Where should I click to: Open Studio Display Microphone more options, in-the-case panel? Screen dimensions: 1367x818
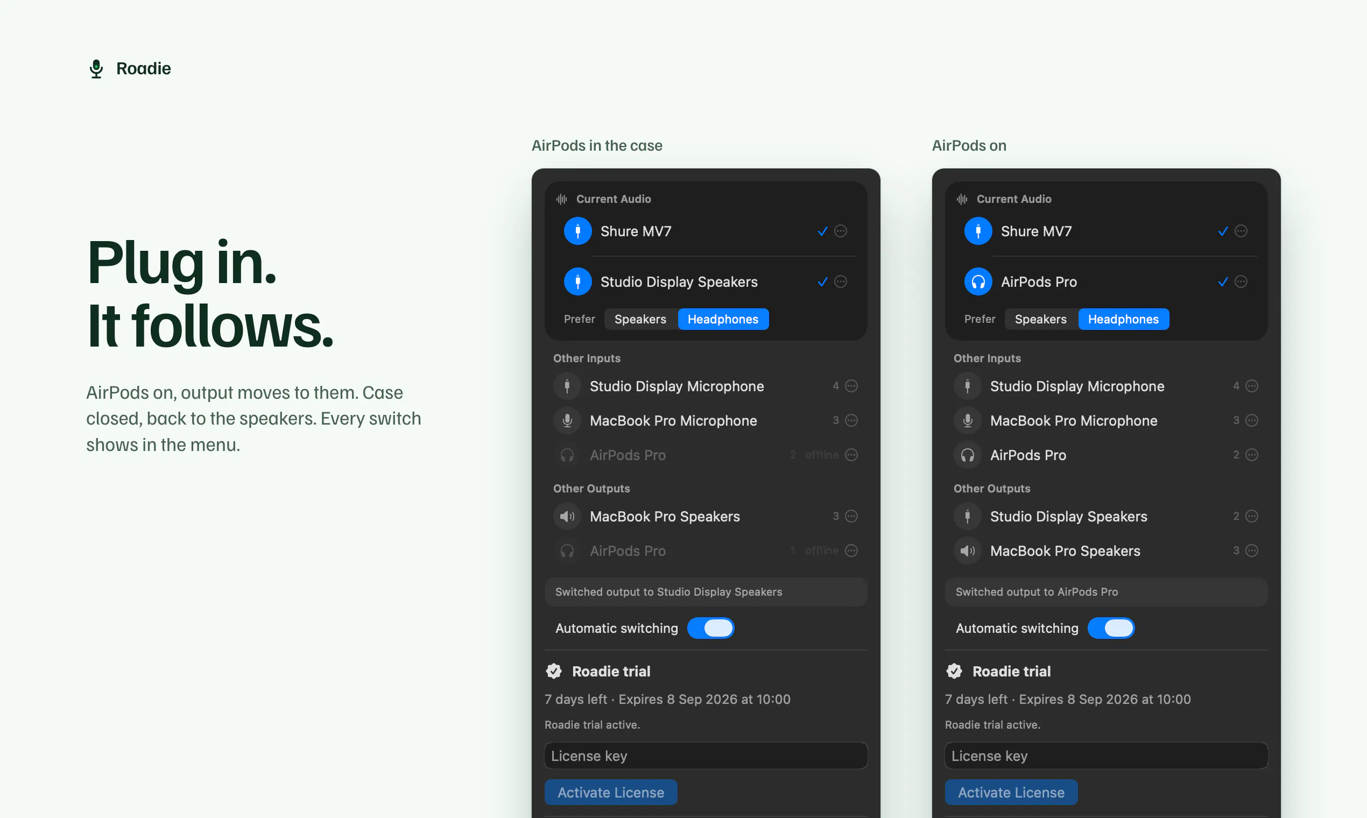click(851, 386)
